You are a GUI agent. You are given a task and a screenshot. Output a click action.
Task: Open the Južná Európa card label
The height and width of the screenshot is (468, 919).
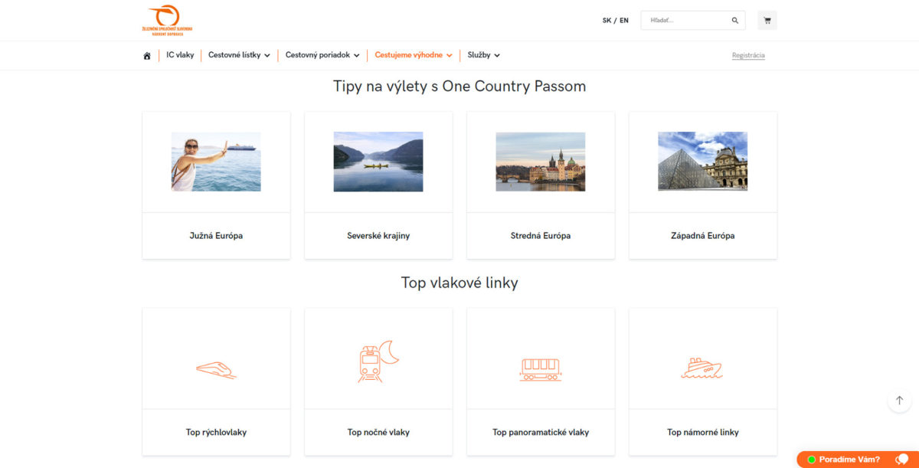point(216,236)
